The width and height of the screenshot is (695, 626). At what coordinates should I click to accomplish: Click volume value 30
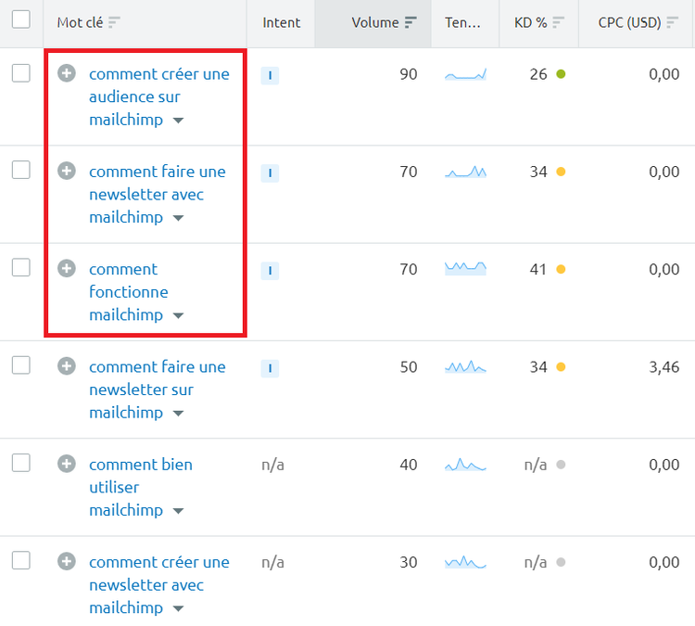[x=409, y=562]
